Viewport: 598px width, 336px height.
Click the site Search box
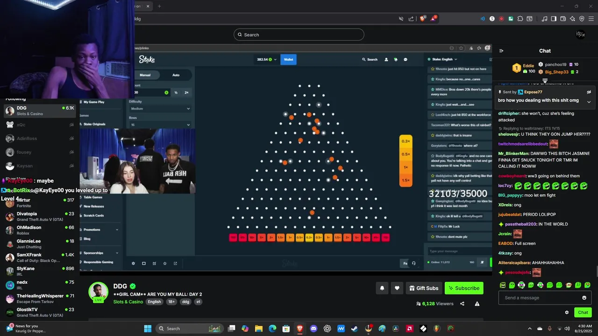pos(299,35)
